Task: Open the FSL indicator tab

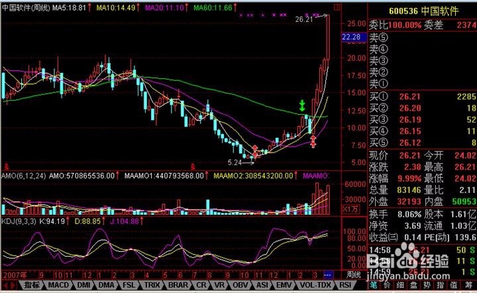Action: [129, 285]
